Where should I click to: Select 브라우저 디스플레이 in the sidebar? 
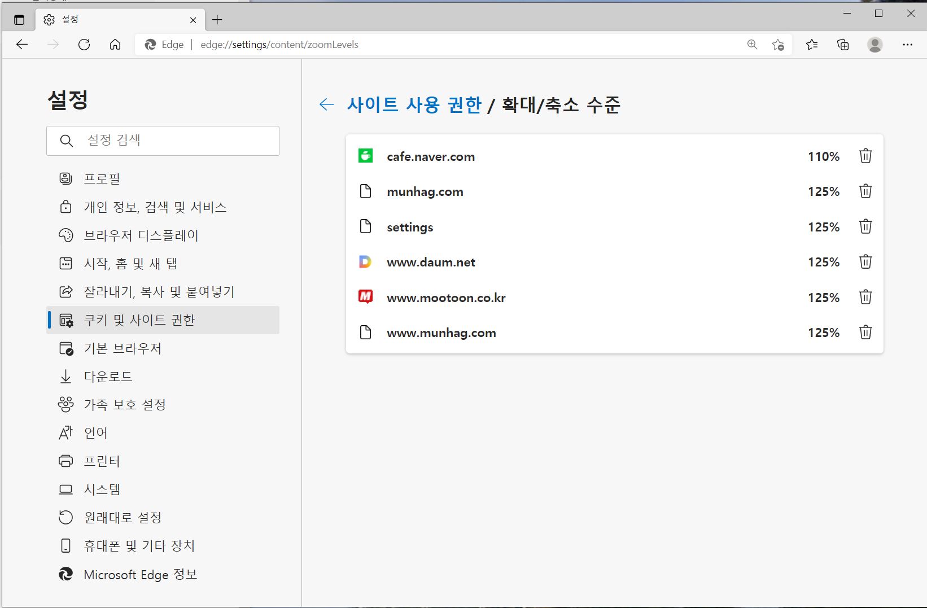[141, 235]
